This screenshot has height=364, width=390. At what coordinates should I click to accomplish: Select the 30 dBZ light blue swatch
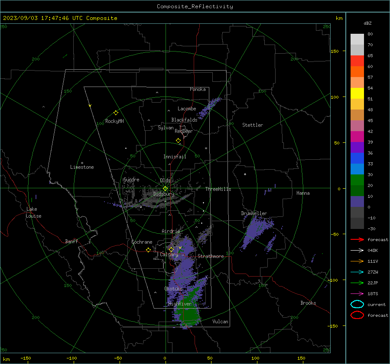click(x=357, y=169)
